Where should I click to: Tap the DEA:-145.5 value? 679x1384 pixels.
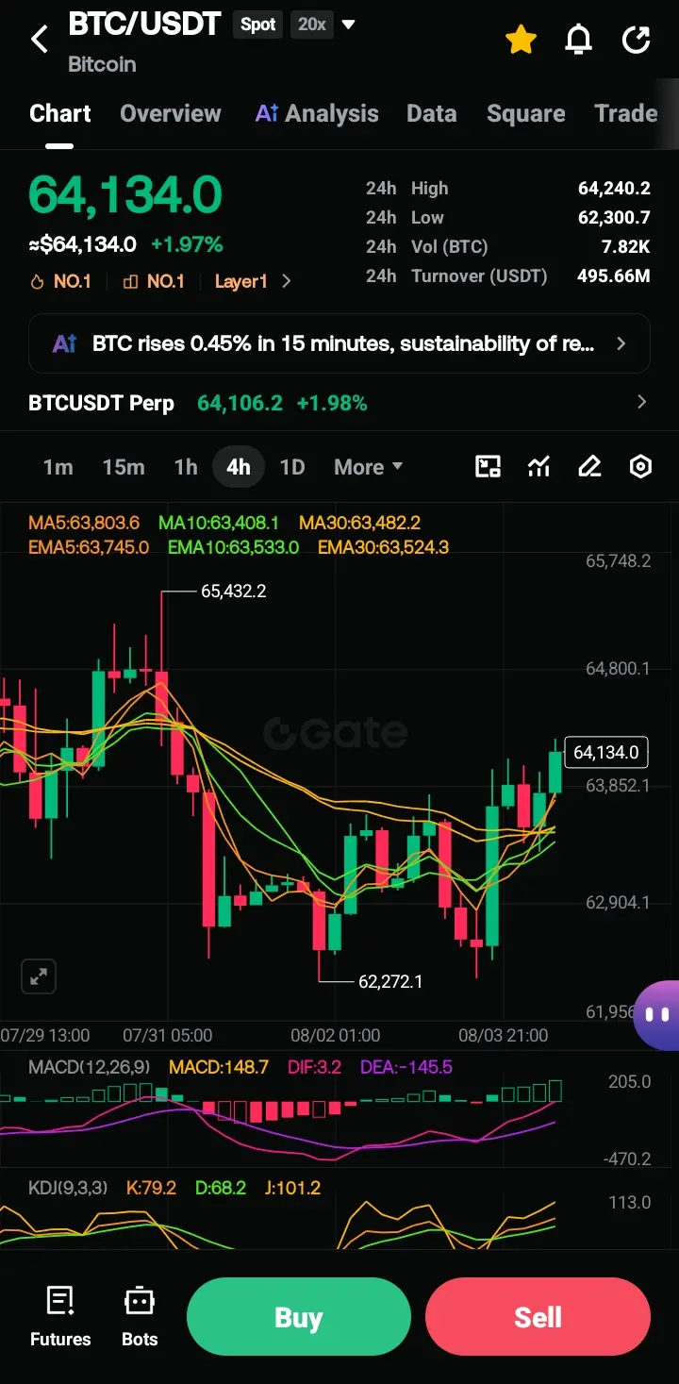406,1067
